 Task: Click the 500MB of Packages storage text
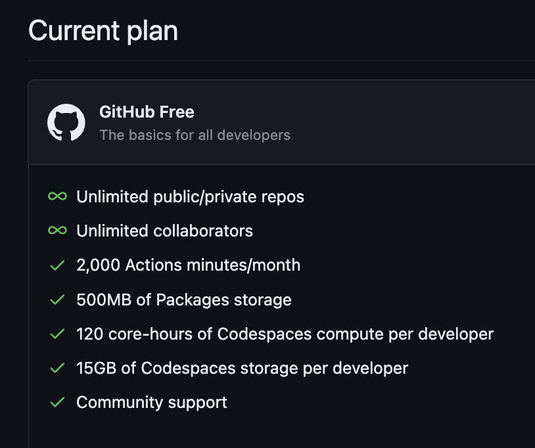(184, 300)
